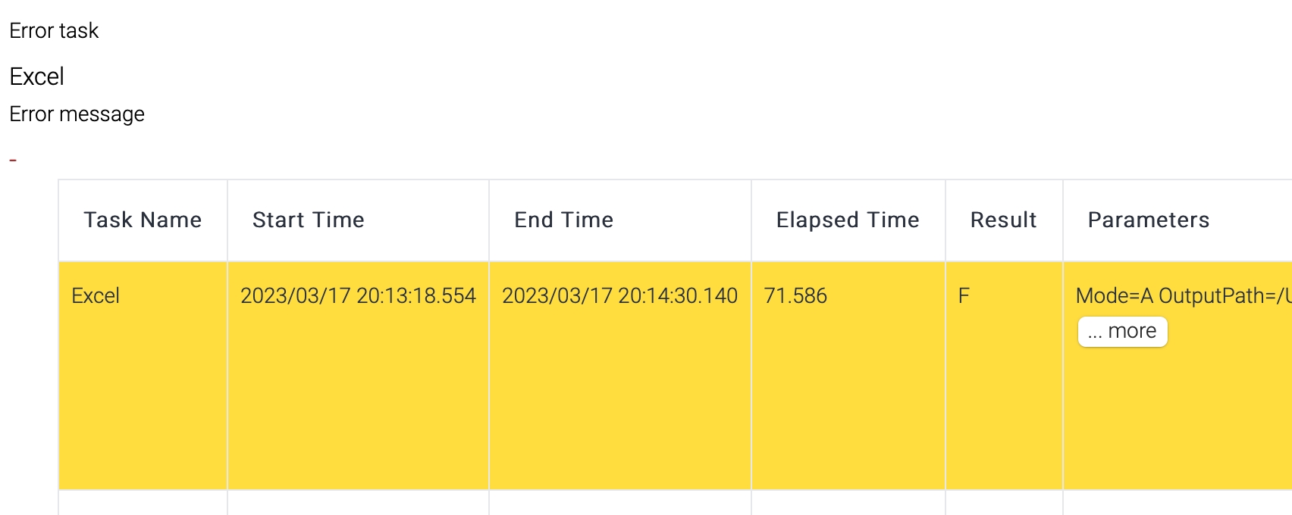Image resolution: width=1292 pixels, height=515 pixels.
Task: Click the empty cell below the end time value
Action: (619, 503)
